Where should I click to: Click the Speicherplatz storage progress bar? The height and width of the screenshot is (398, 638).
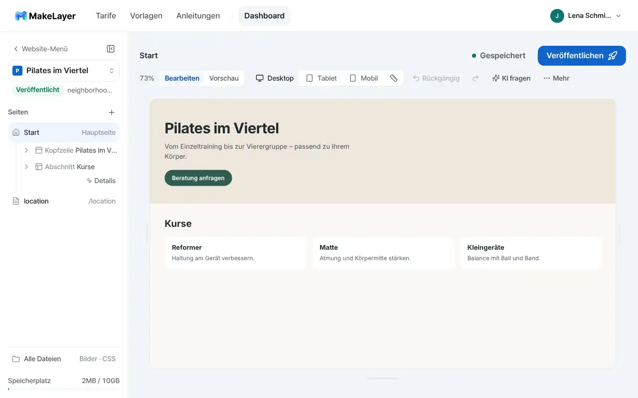point(64,389)
